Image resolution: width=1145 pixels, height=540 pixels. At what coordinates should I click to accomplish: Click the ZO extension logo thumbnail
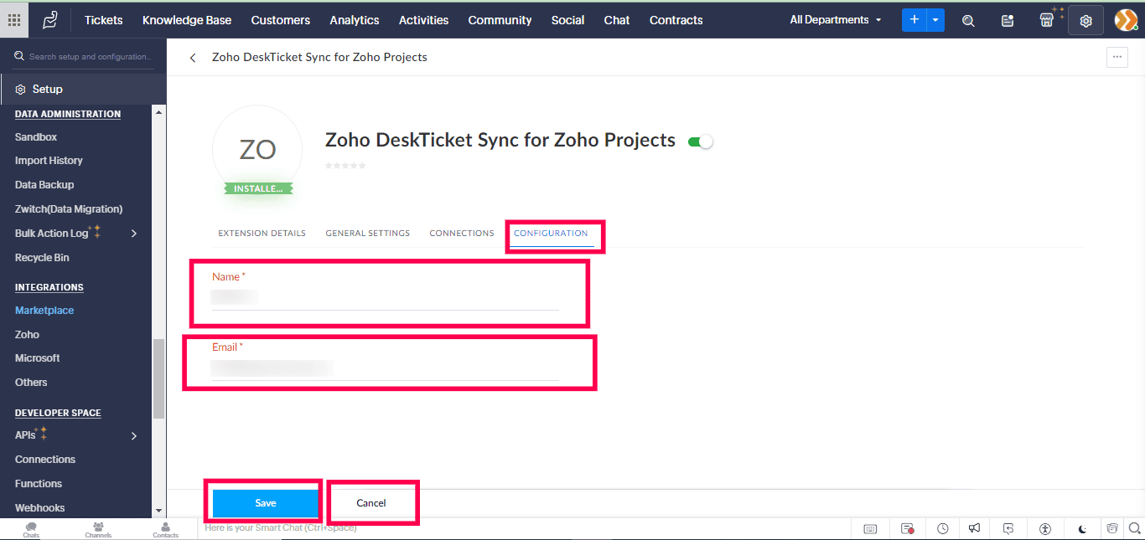257,150
